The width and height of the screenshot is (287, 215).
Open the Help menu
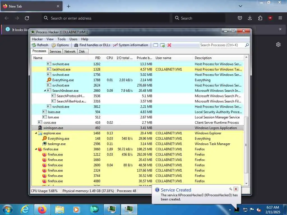click(85, 39)
